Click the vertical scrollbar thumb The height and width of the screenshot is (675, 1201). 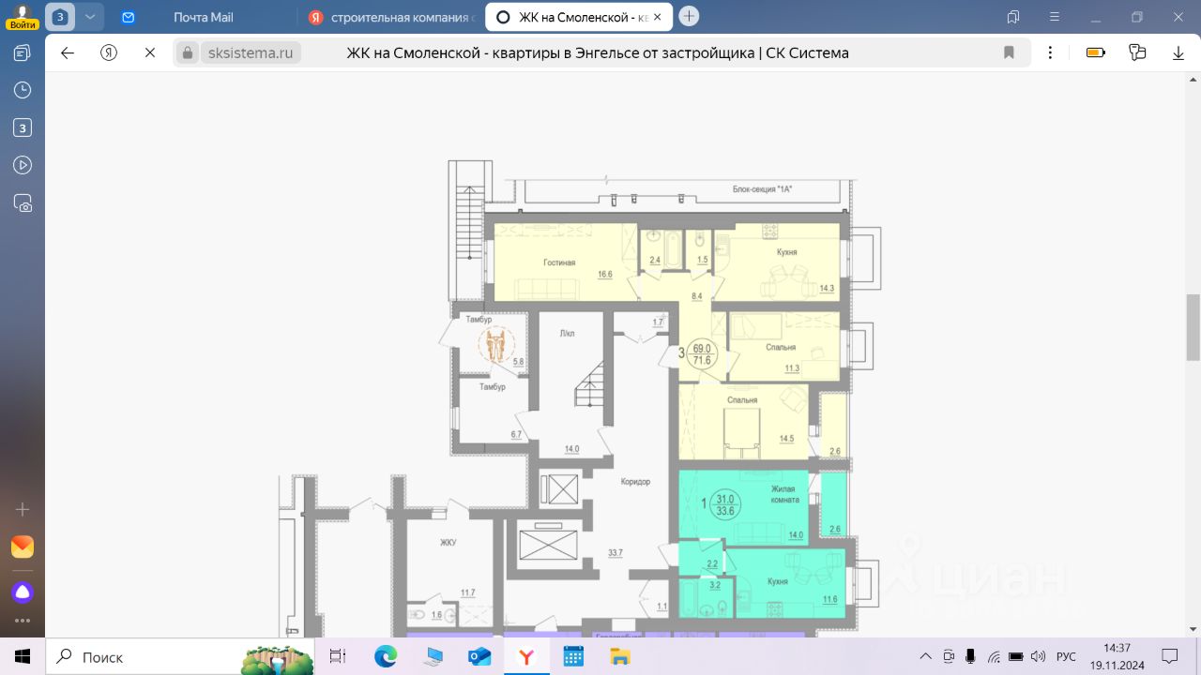(x=1193, y=327)
